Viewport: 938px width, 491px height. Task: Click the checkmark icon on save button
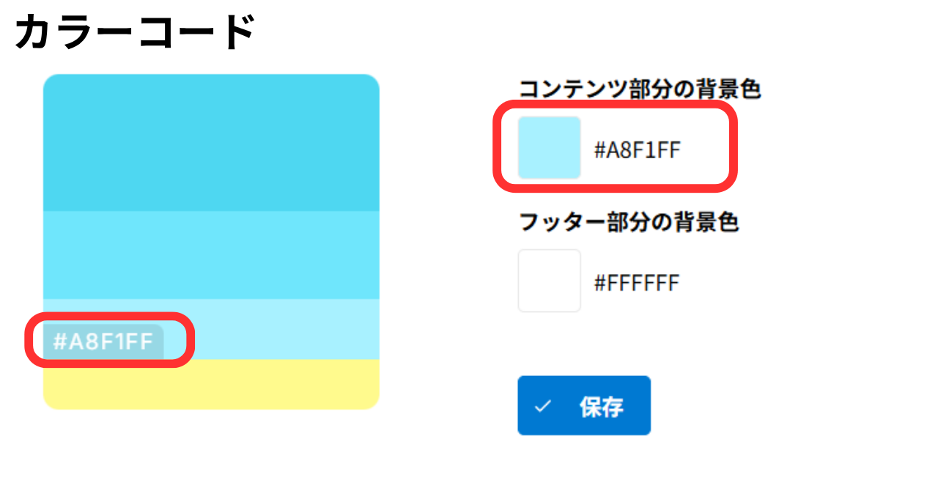click(x=543, y=406)
